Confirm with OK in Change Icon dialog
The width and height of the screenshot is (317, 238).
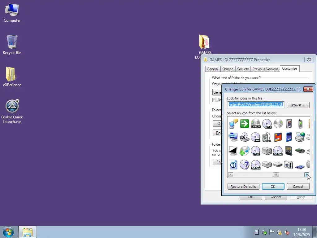pyautogui.click(x=273, y=186)
